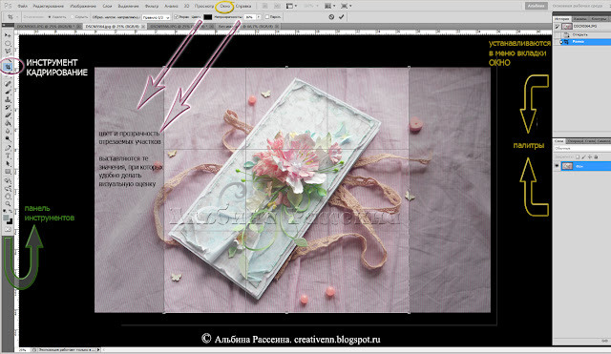Select the Рамка history state
Screen dimensions: 611x354
pyautogui.click(x=582, y=42)
